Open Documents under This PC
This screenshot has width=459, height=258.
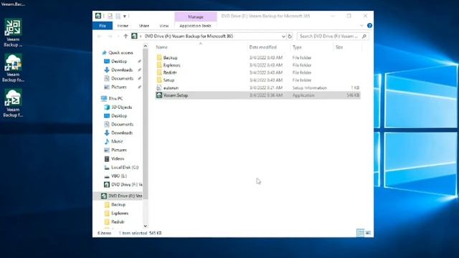click(x=122, y=124)
